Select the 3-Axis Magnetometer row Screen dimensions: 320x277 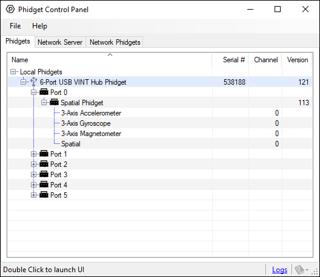click(160, 134)
